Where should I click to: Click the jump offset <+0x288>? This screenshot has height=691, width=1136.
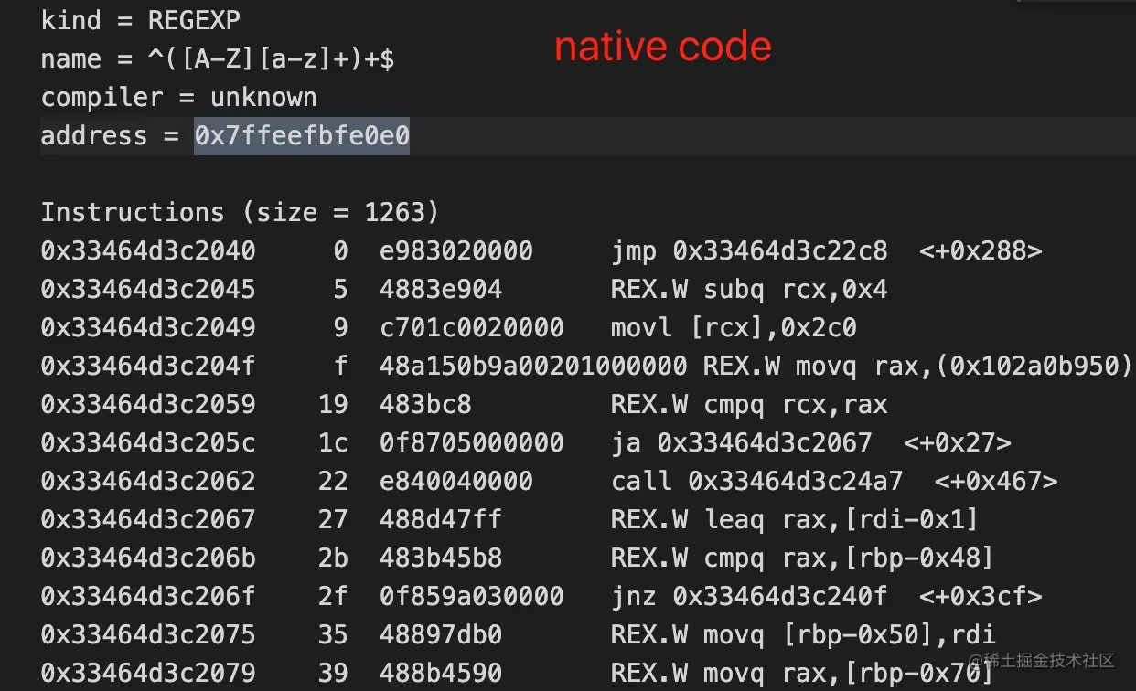[980, 251]
